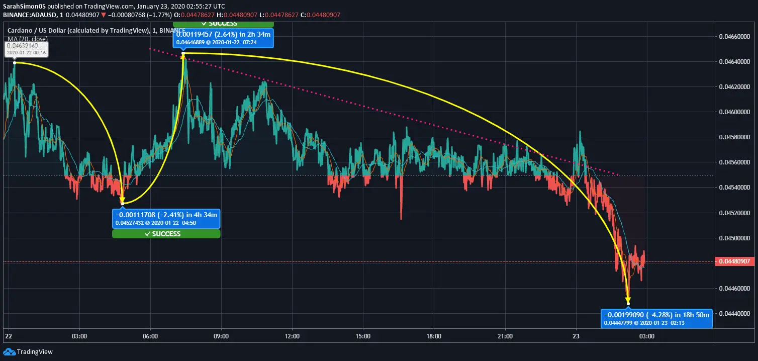758x361 pixels.
Task: Click the lower green SUCCESS badge
Action: (166, 234)
